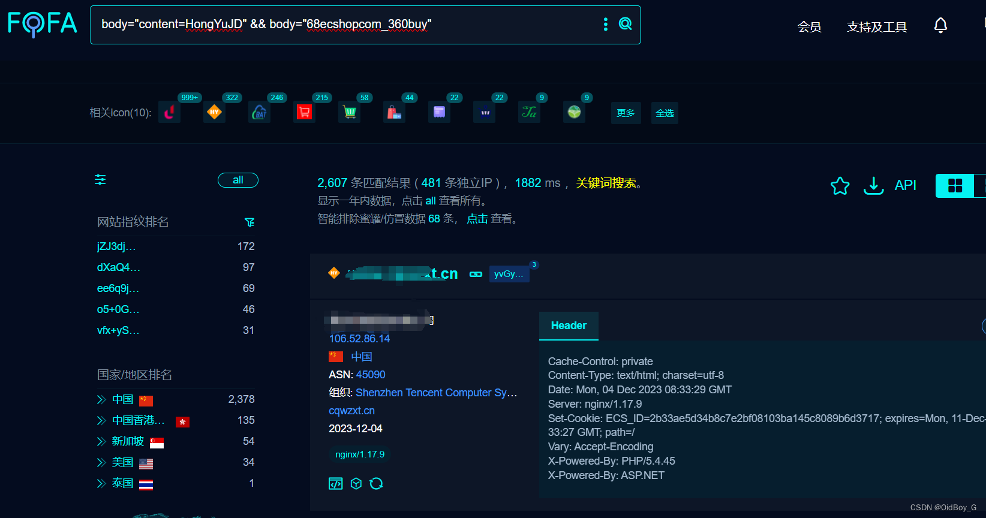Open the result domain ending in t.cn

coord(403,274)
